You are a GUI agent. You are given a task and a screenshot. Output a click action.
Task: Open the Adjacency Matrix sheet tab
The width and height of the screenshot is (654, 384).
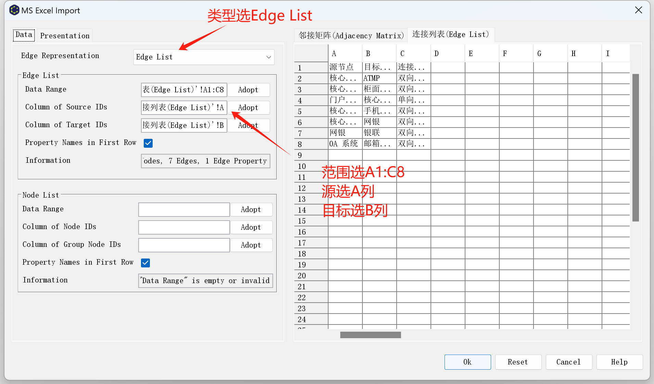[x=351, y=36]
